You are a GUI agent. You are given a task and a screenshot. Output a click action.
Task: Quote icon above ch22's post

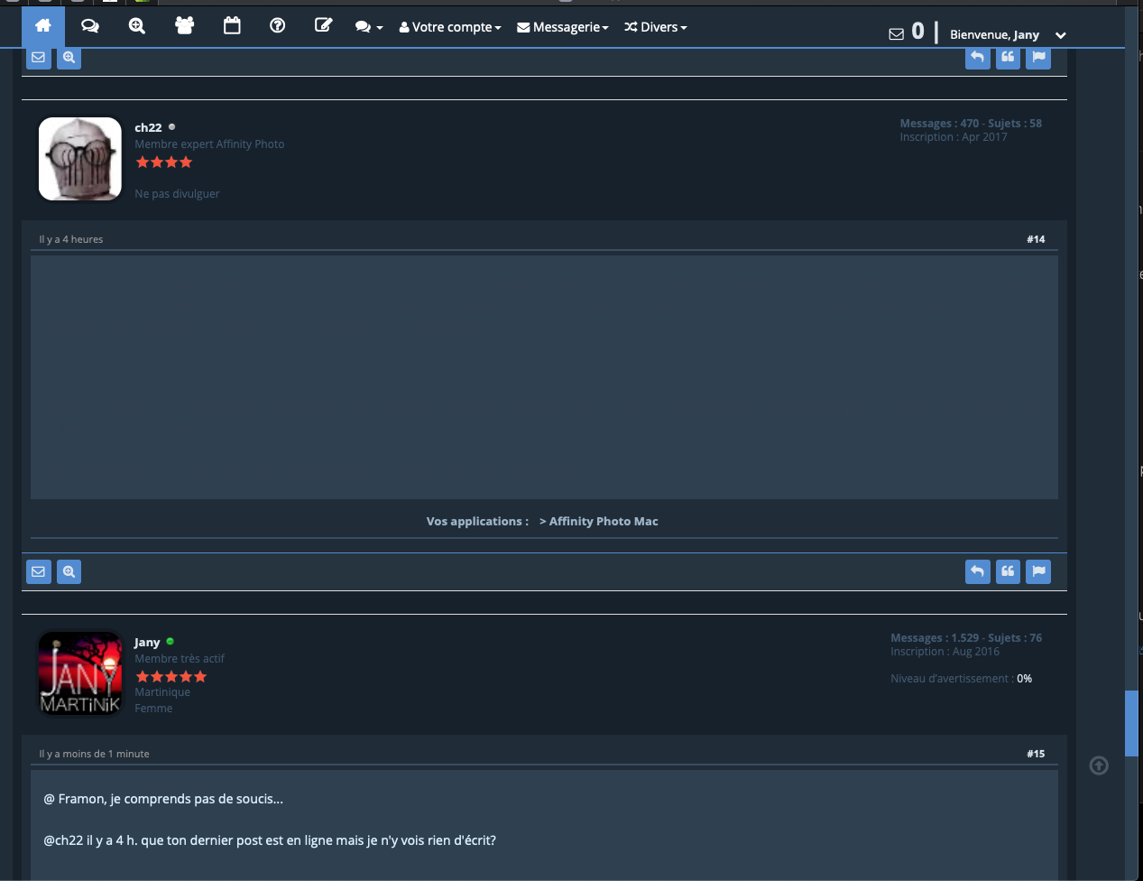1008,58
